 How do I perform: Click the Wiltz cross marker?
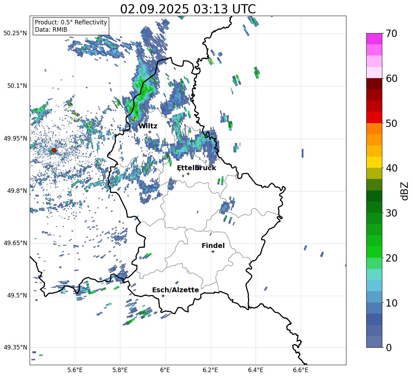(x=150, y=132)
